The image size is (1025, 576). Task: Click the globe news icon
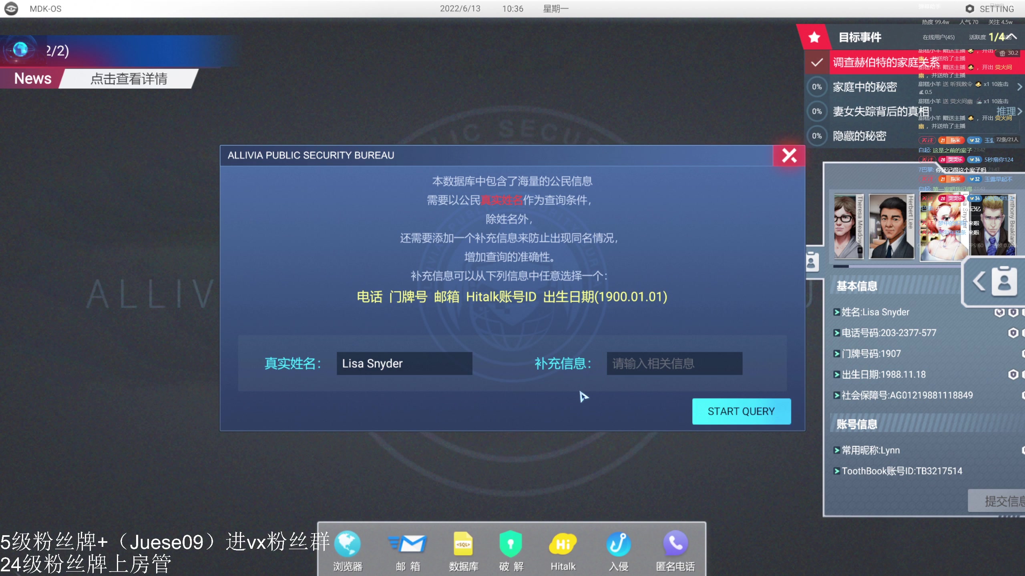[x=20, y=50]
